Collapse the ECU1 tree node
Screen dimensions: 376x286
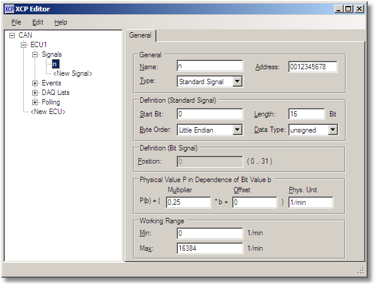click(x=24, y=45)
